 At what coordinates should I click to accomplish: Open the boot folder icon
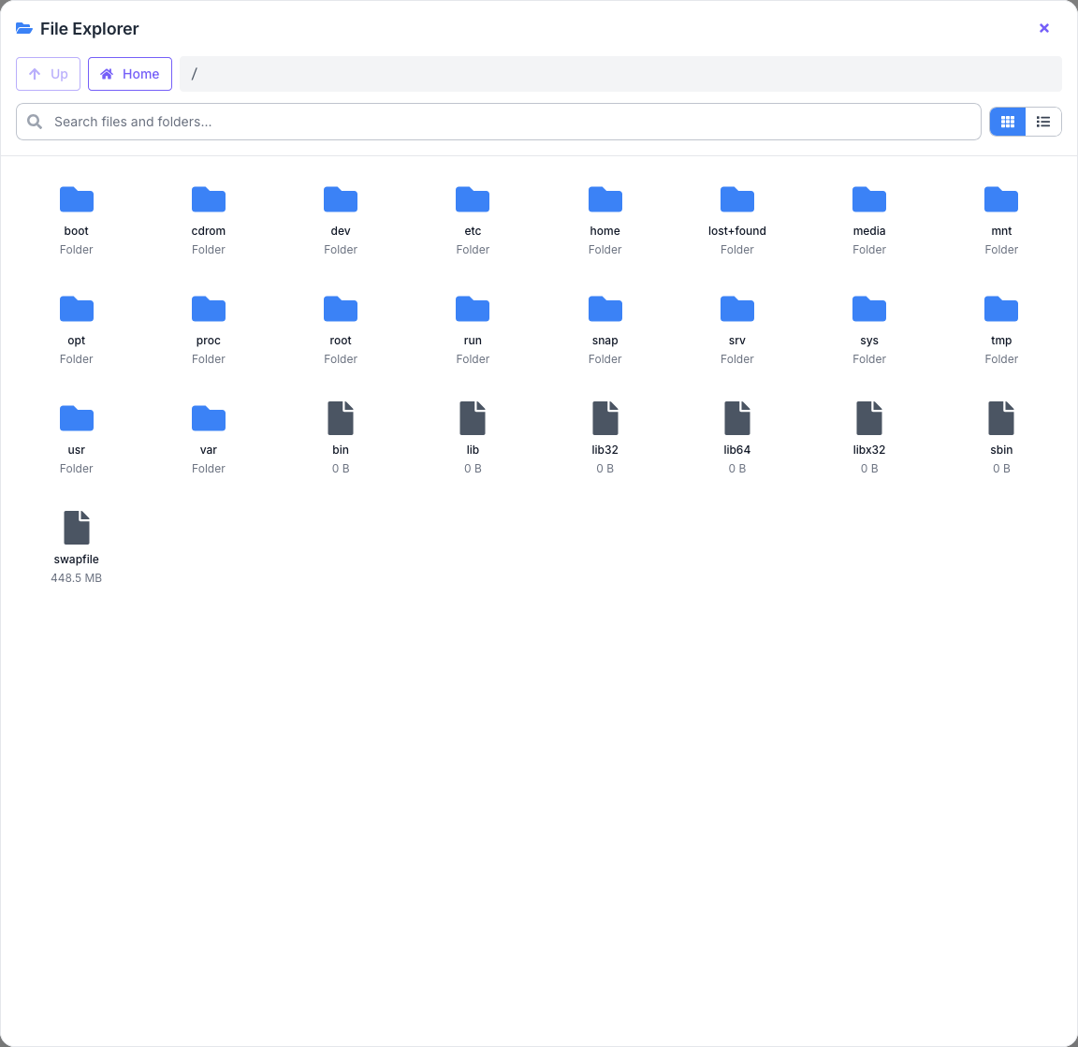click(x=77, y=199)
